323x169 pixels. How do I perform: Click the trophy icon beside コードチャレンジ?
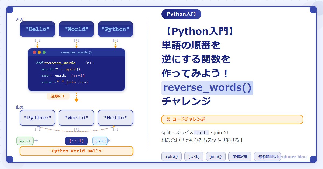tap(168, 119)
